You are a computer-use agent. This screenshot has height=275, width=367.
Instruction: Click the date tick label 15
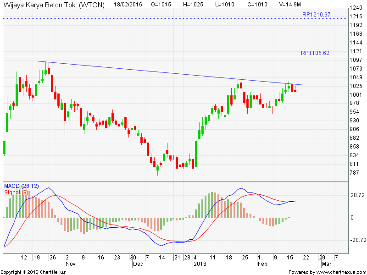(x=289, y=258)
